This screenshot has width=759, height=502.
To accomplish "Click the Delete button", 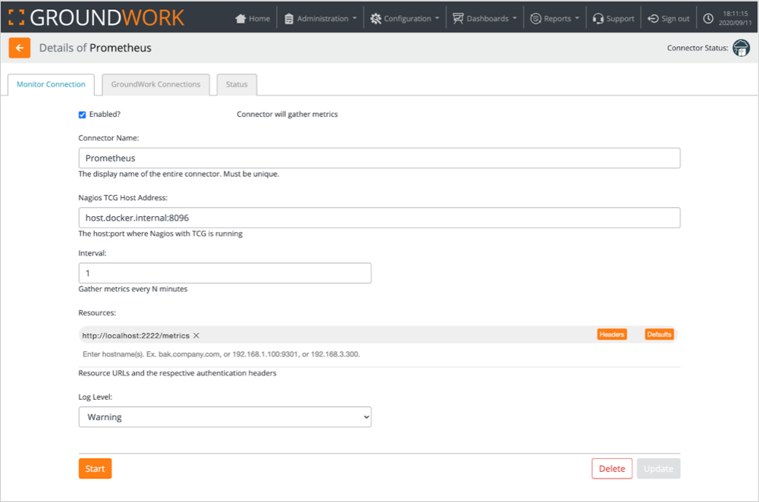I will point(612,469).
